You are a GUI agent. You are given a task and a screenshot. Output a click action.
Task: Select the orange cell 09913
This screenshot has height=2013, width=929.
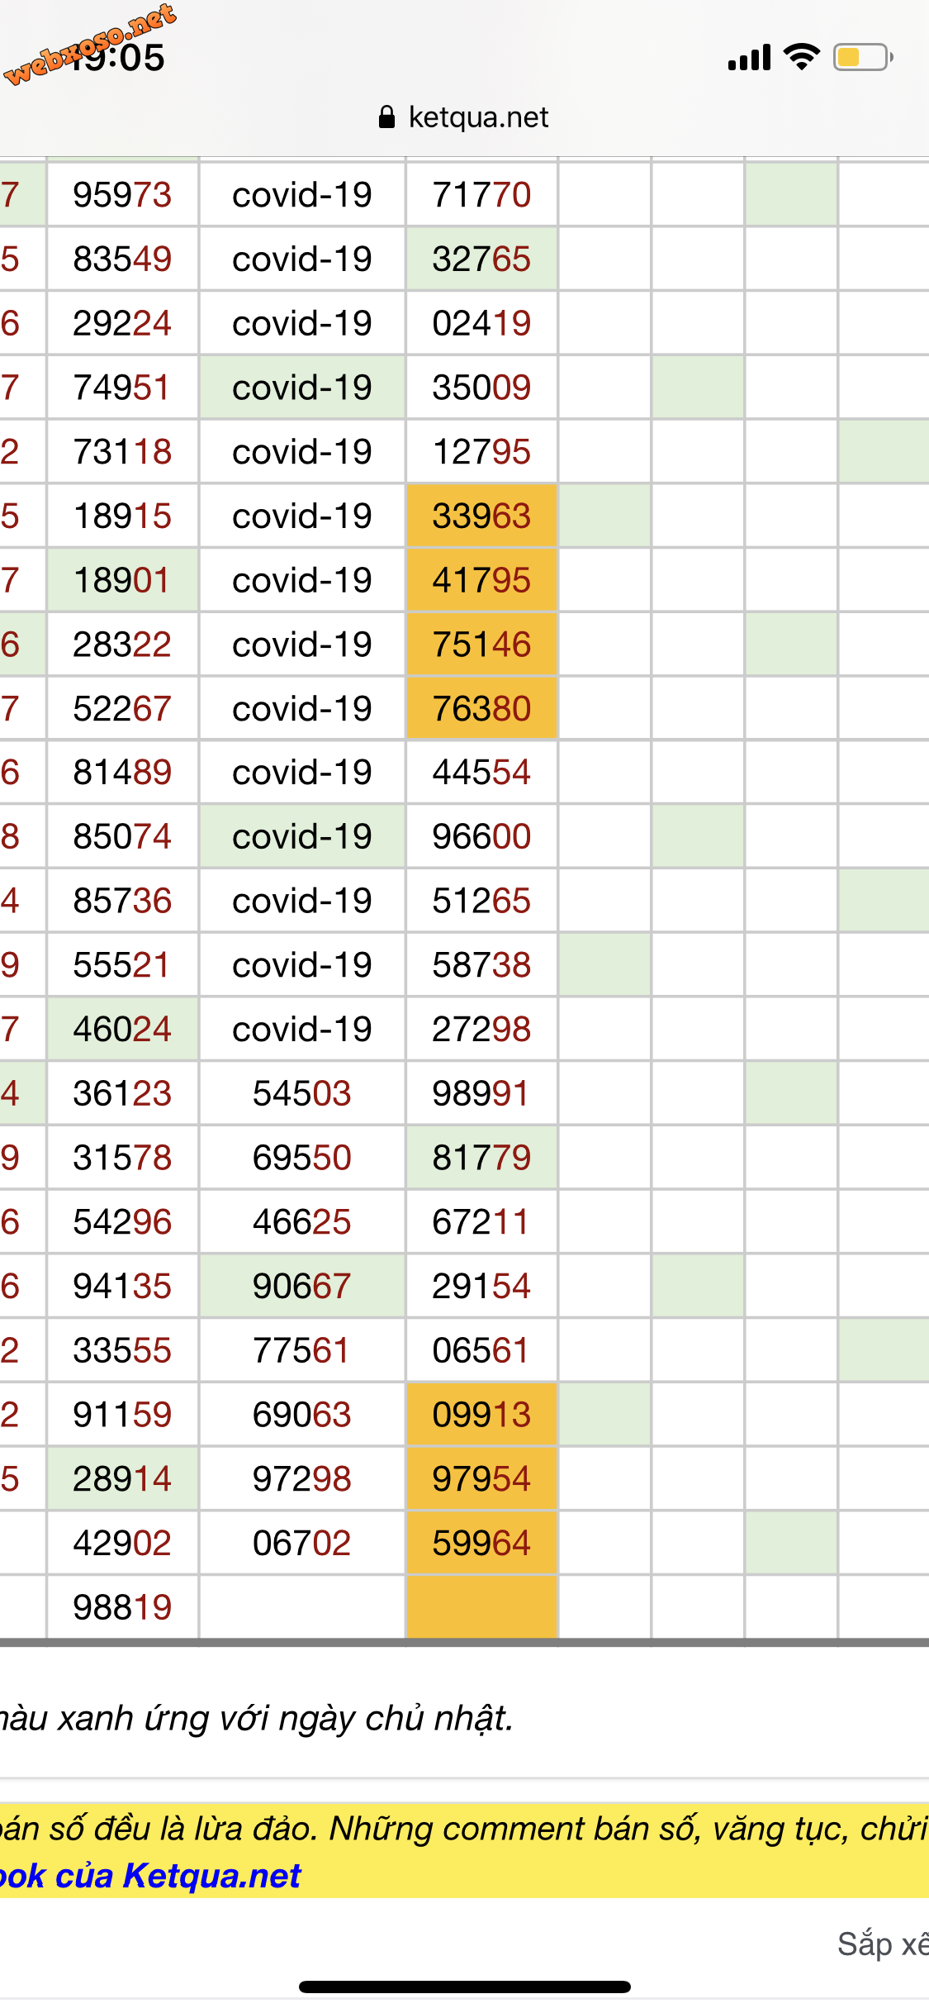pos(481,1414)
